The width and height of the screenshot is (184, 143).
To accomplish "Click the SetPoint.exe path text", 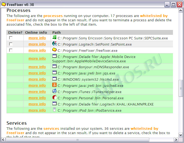I will [95, 45].
